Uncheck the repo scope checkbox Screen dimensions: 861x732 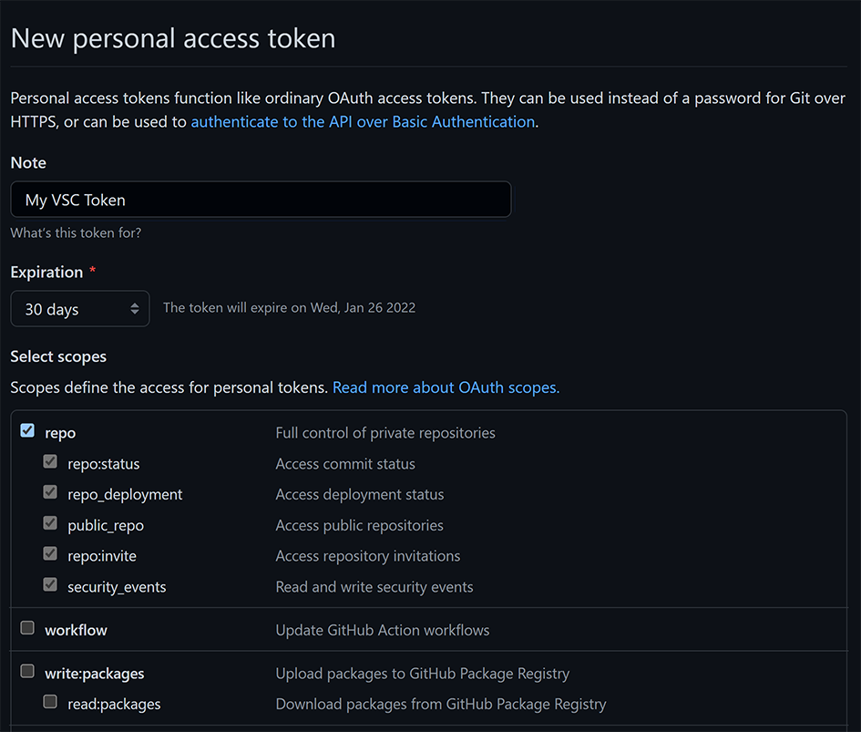point(27,430)
